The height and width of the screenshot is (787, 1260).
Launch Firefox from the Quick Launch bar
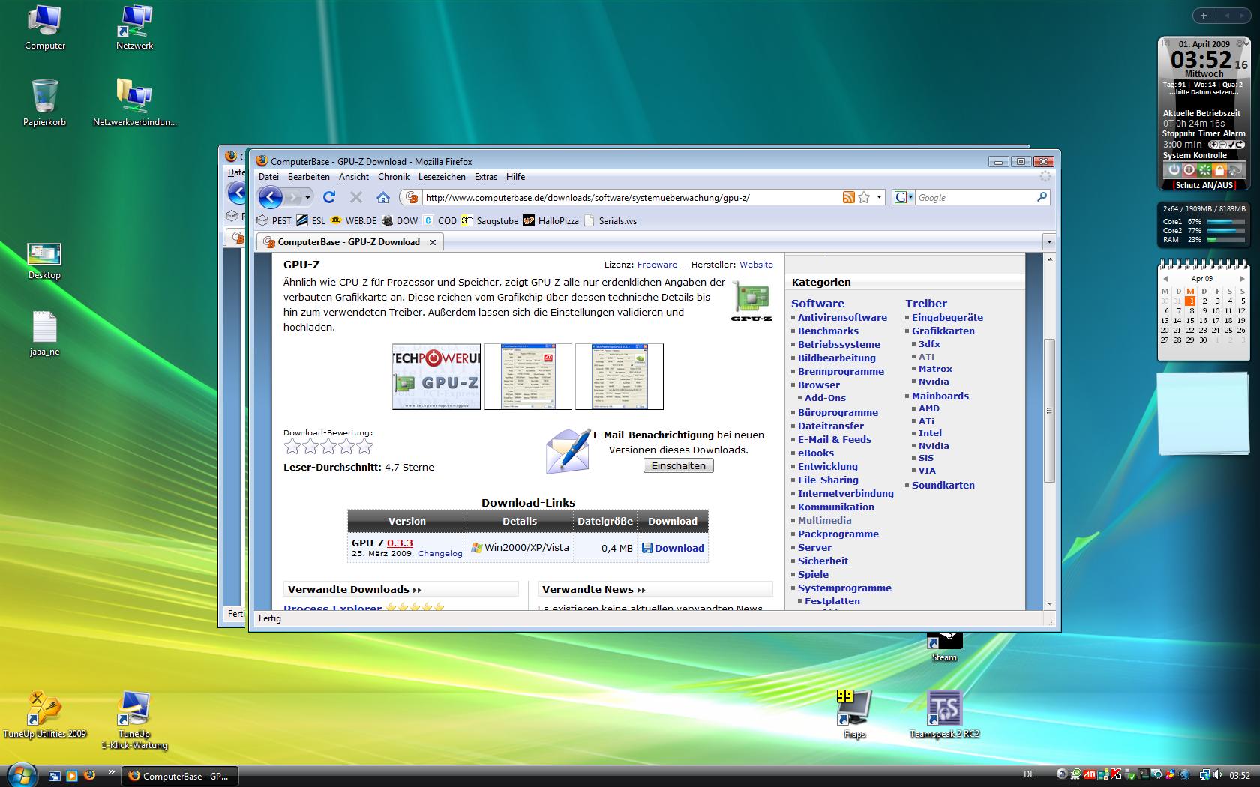[x=89, y=776]
